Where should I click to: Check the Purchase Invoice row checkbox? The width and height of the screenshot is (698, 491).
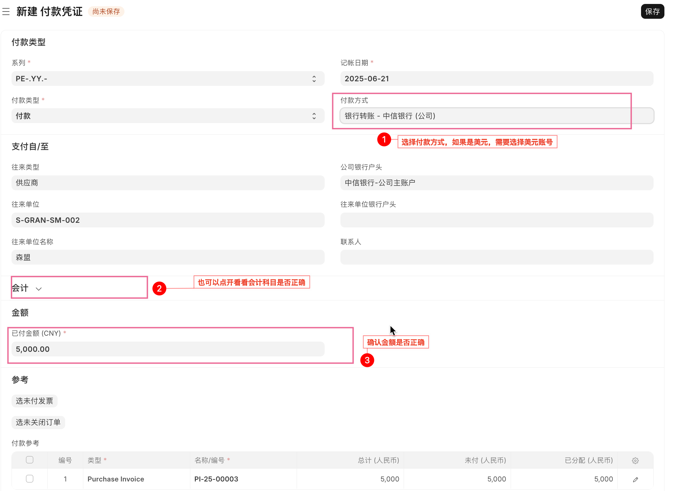click(x=30, y=479)
